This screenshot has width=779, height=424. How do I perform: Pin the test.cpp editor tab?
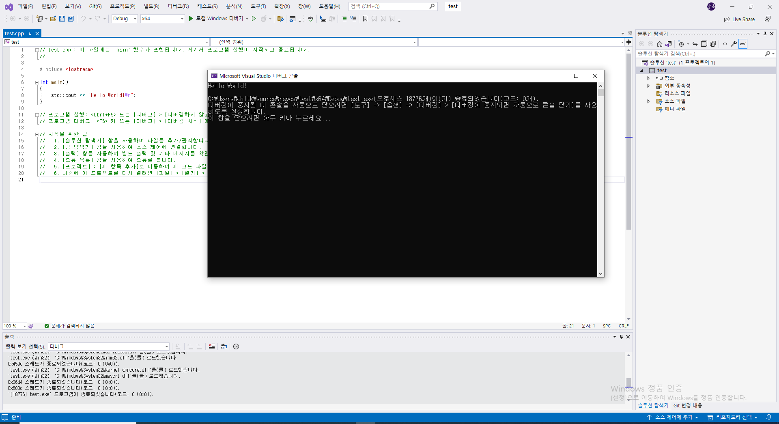30,34
